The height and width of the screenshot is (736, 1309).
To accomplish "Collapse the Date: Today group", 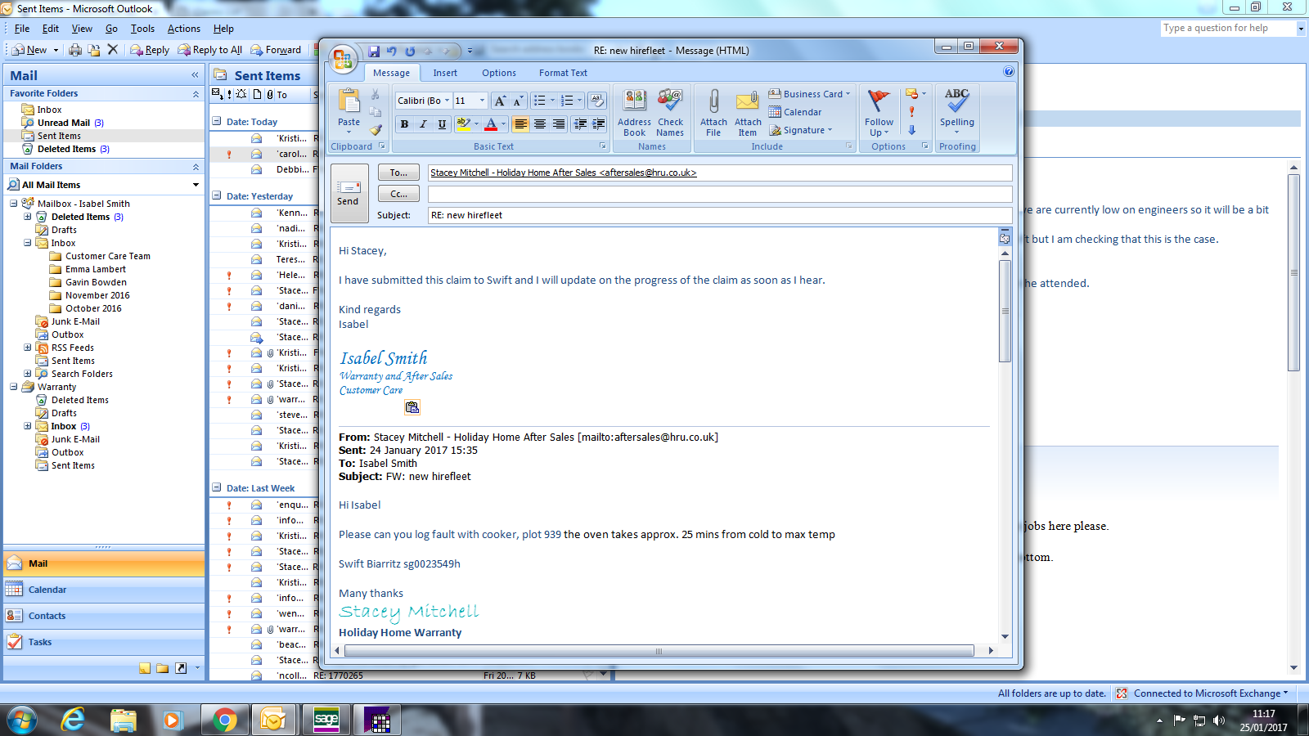I will (217, 122).
